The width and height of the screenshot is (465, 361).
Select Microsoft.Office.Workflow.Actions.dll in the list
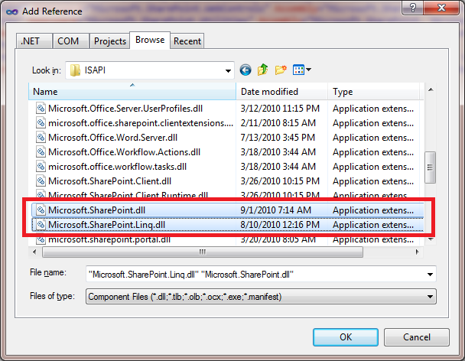click(x=124, y=152)
